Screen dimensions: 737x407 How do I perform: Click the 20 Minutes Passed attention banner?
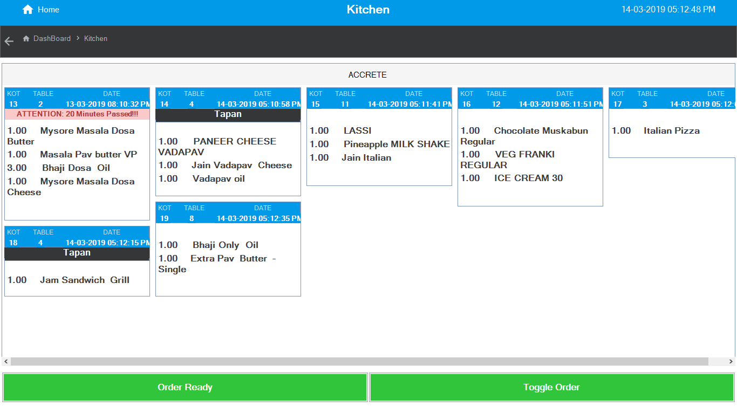tap(77, 114)
